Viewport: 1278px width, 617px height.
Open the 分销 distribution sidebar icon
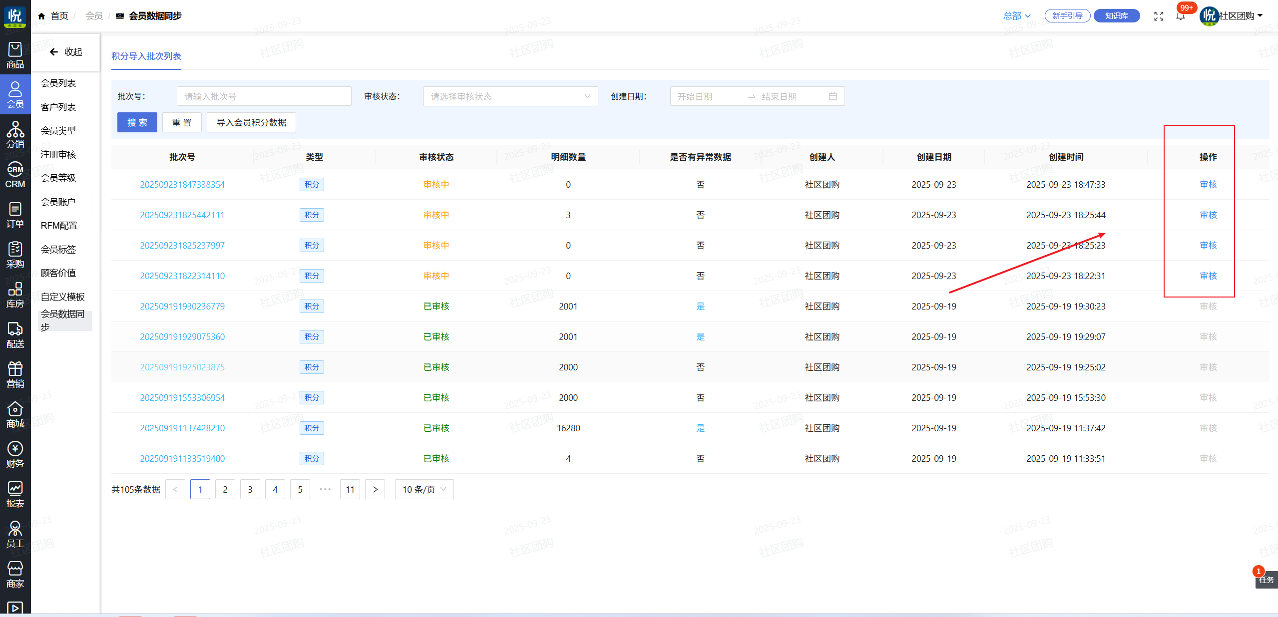pyautogui.click(x=15, y=135)
